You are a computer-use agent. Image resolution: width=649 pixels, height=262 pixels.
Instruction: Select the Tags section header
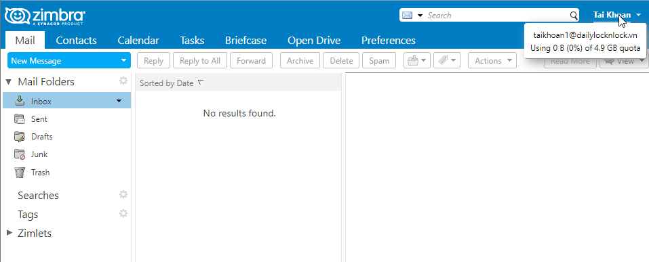click(28, 215)
